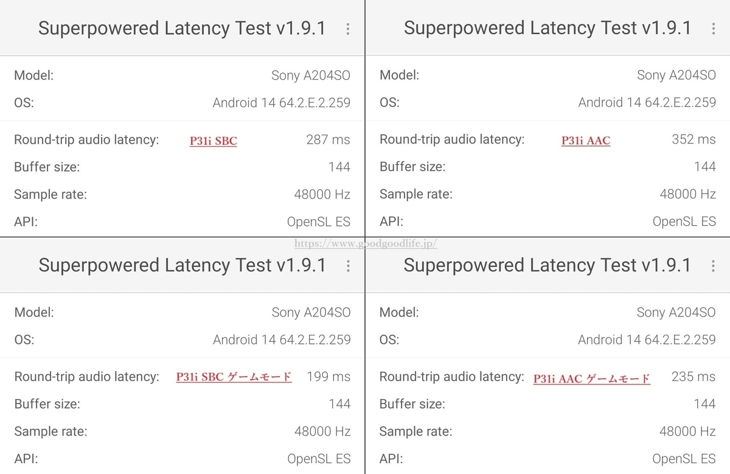Image resolution: width=730 pixels, height=474 pixels.
Task: Click bottom-right Superpowered Latency Test title
Action: coord(547,265)
